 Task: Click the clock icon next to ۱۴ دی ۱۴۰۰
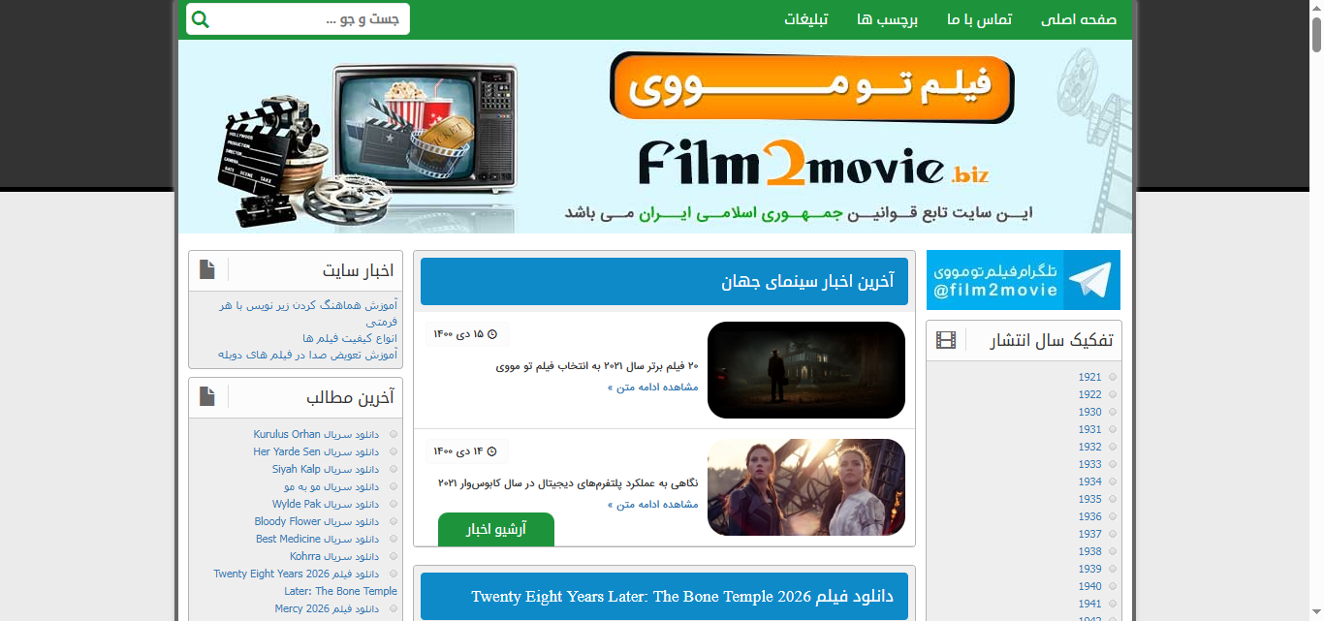coord(491,451)
